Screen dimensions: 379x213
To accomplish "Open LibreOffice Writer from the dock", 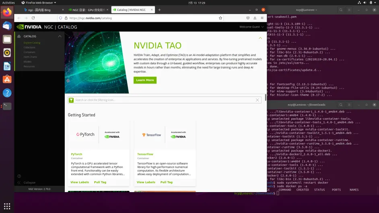I will click(x=7, y=66).
